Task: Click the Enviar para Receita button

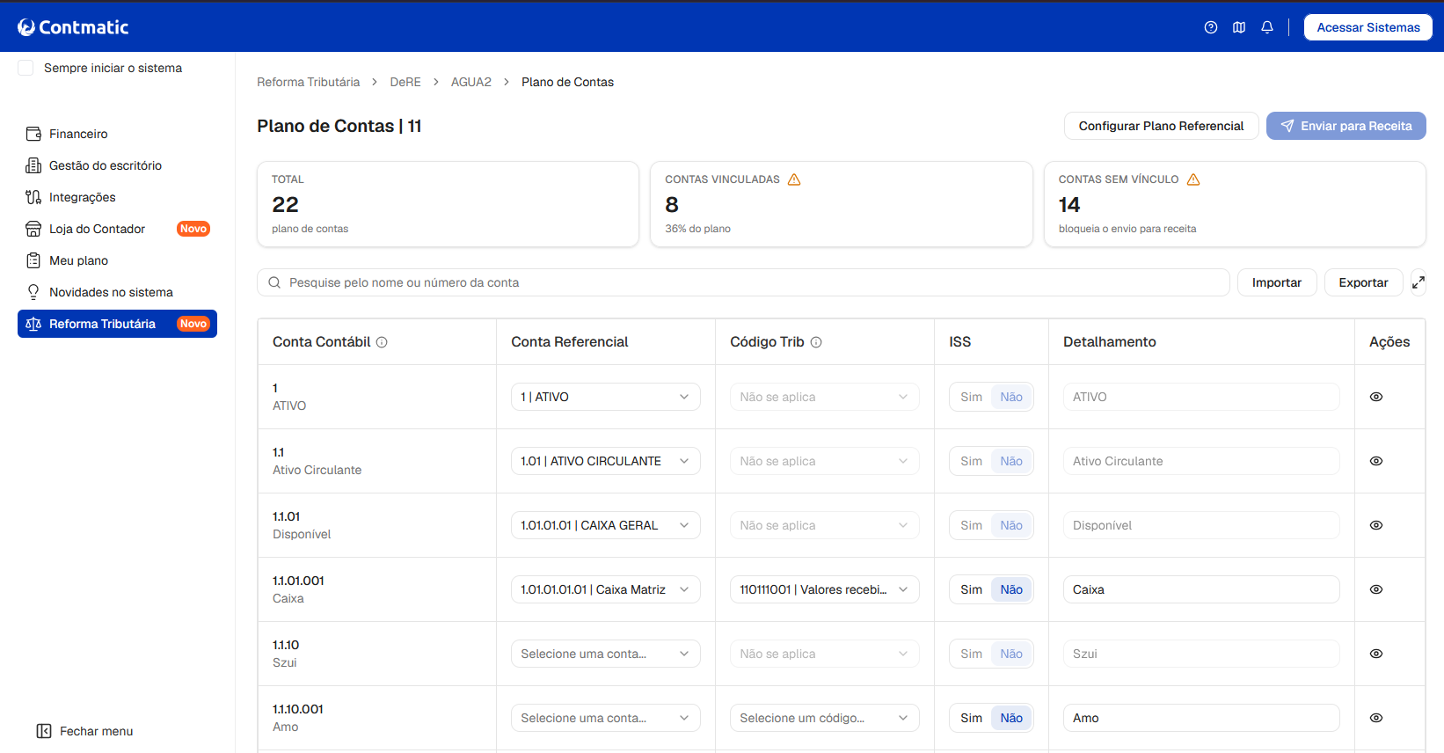Action: (1346, 126)
